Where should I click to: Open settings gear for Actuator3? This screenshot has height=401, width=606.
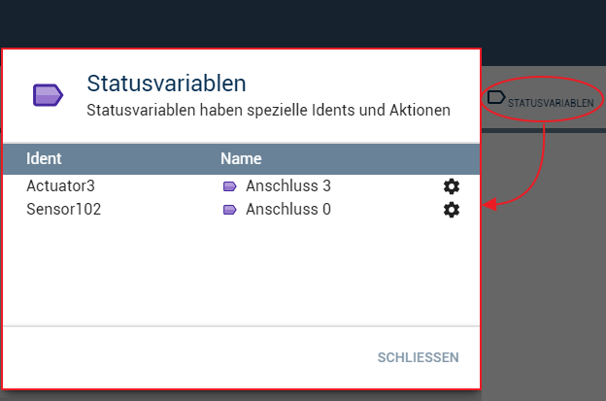click(x=451, y=186)
